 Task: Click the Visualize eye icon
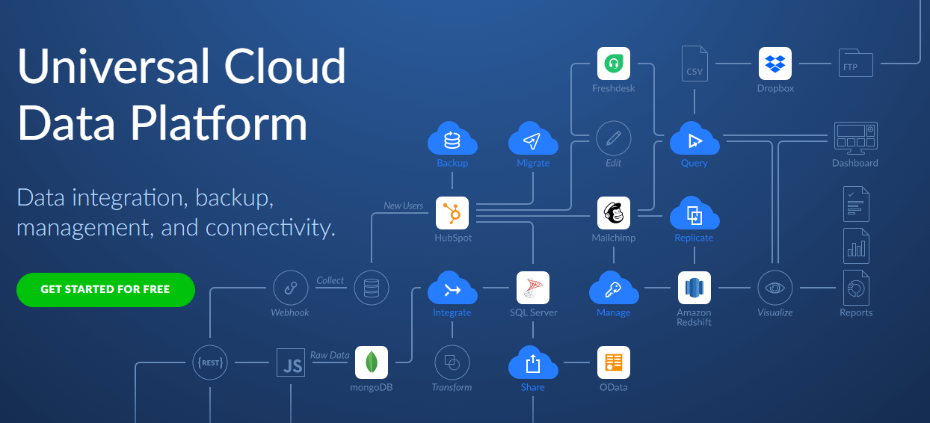point(775,288)
